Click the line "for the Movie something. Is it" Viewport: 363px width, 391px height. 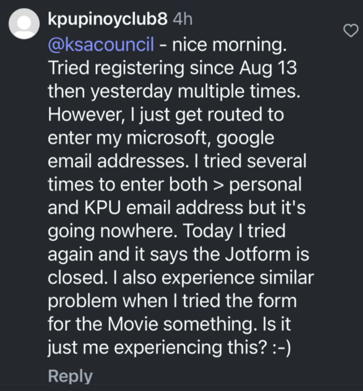[x=169, y=324]
